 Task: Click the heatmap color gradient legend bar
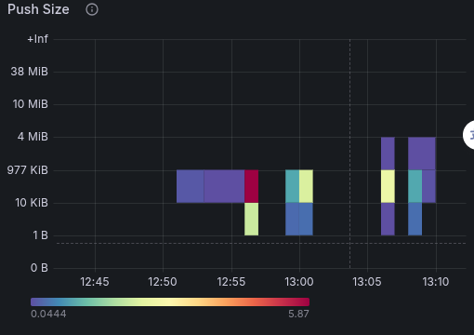pos(170,302)
